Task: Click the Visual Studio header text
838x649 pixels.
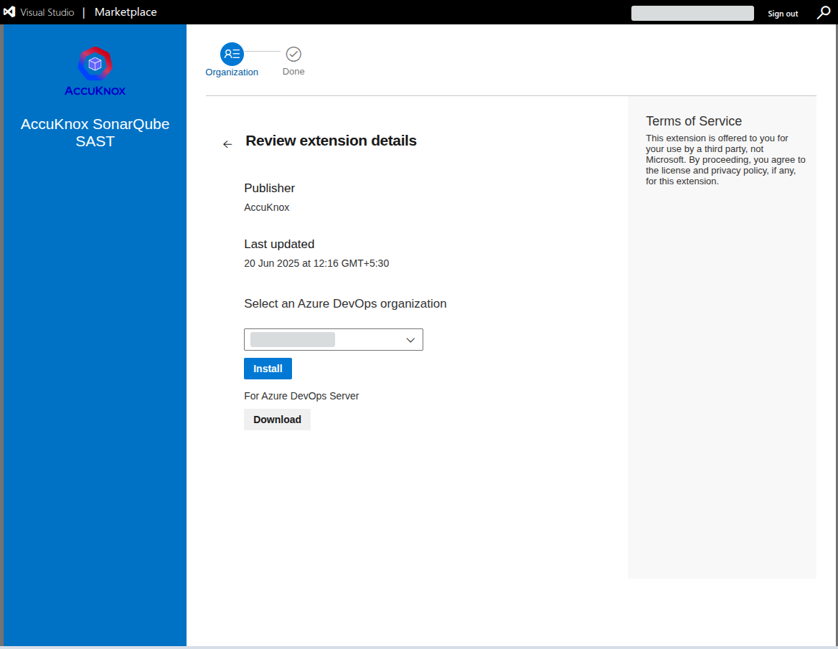Action: tap(47, 12)
